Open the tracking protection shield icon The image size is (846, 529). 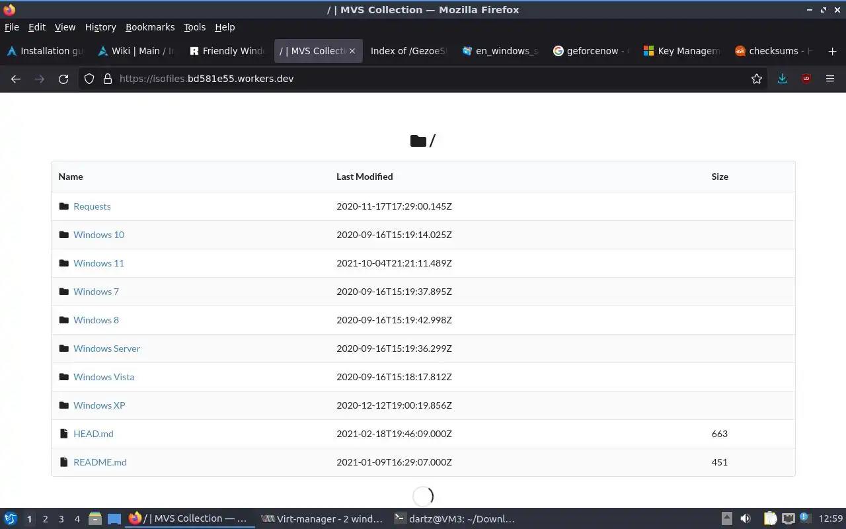(89, 79)
